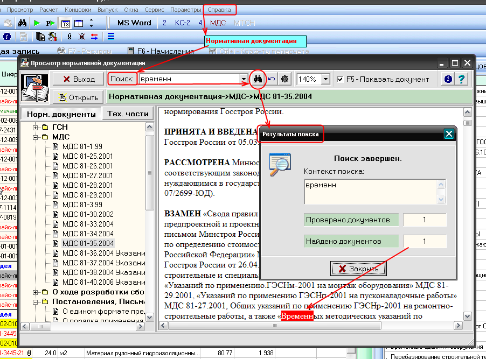Viewport: 486px width, 359px height.
Task: Click the Выход button
Action: pyautogui.click(x=79, y=79)
